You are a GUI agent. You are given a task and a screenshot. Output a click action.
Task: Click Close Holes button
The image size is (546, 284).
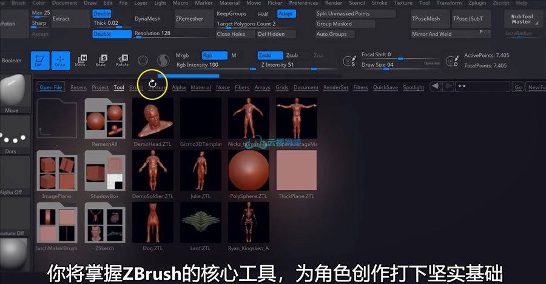pyautogui.click(x=235, y=34)
